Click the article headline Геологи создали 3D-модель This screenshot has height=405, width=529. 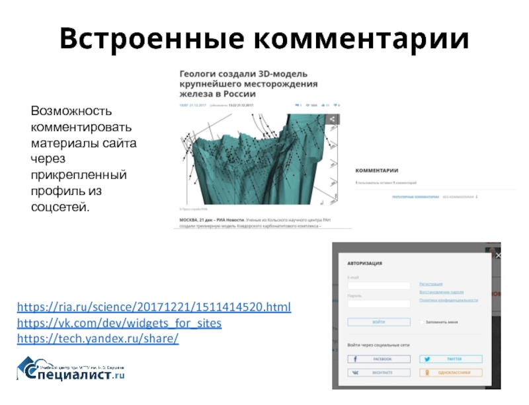249,84
